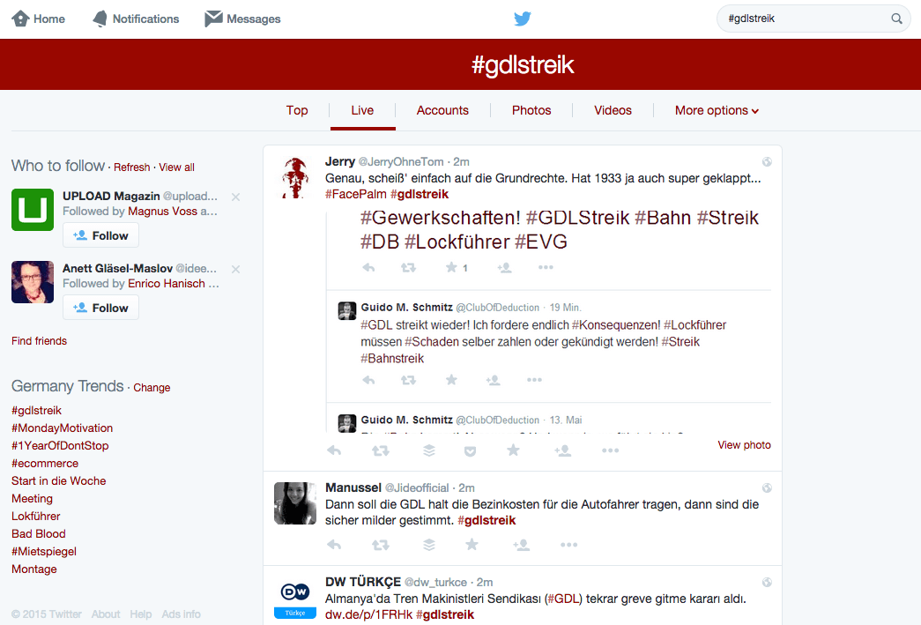Image resolution: width=921 pixels, height=625 pixels.
Task: Favorite Jerry's tweet with the bottom star
Action: click(x=513, y=450)
